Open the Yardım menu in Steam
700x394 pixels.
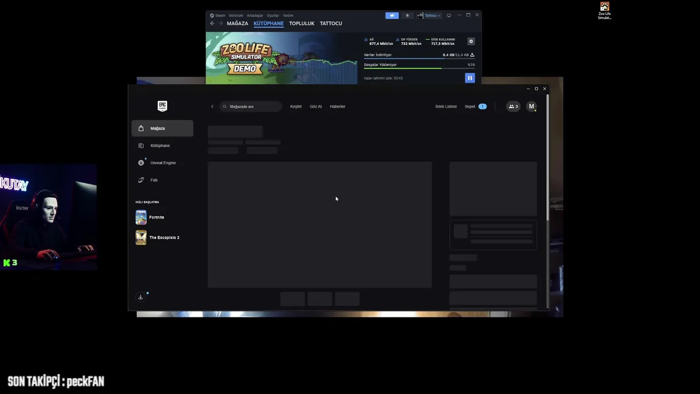[288, 15]
